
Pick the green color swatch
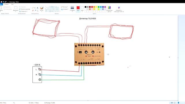[99, 7]
